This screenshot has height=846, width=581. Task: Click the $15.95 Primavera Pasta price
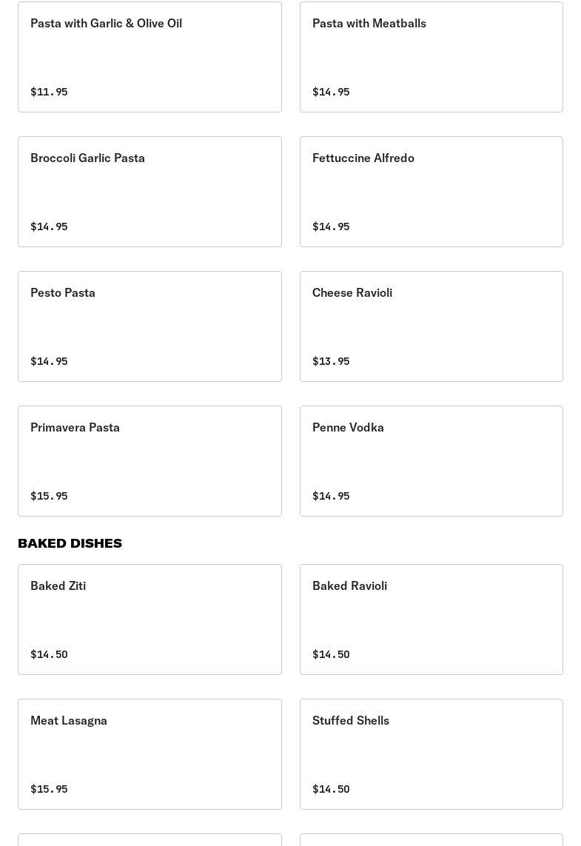point(49,496)
